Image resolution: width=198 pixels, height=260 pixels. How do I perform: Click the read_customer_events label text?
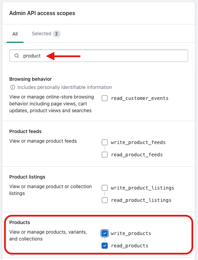pos(140,98)
